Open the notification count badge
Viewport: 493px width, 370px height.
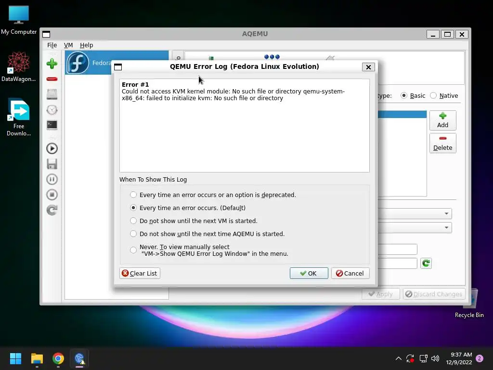[x=480, y=358]
